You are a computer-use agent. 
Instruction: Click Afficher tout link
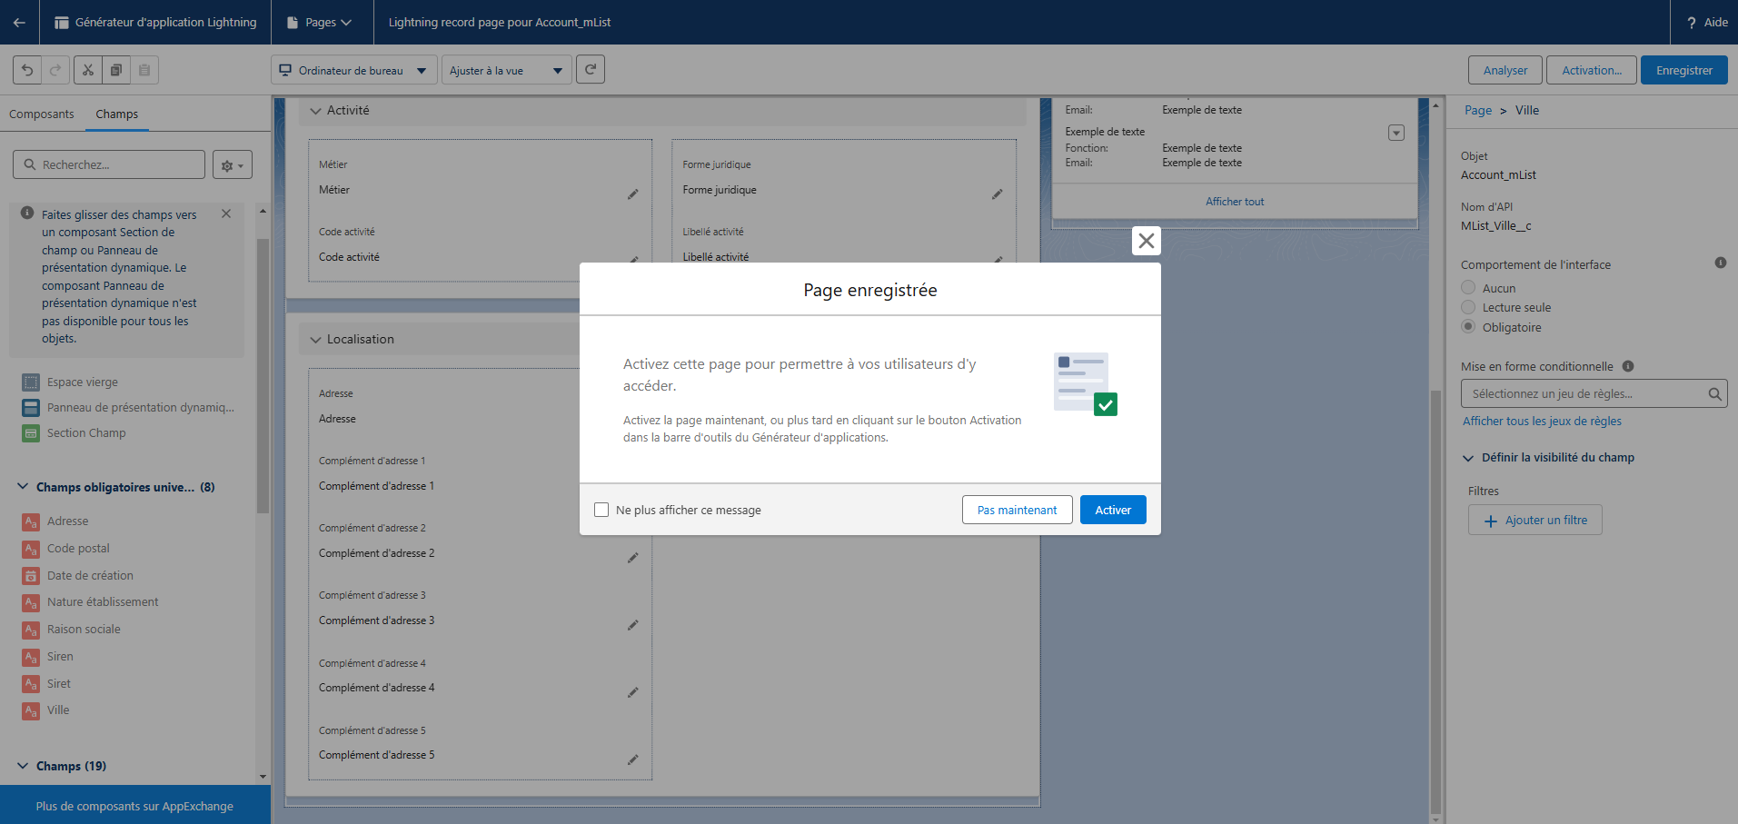(1235, 202)
